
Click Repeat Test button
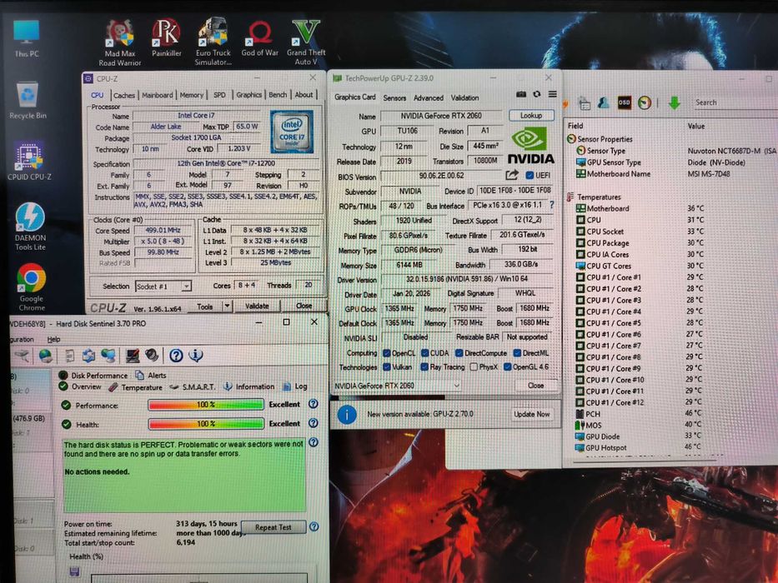click(274, 527)
